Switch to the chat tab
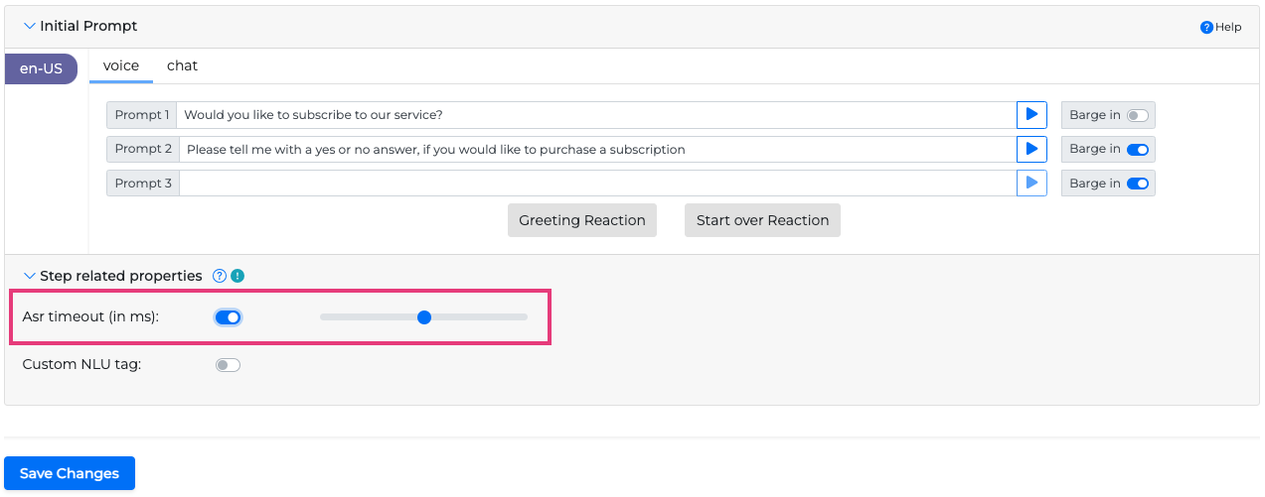The height and width of the screenshot is (497, 1265). (182, 65)
